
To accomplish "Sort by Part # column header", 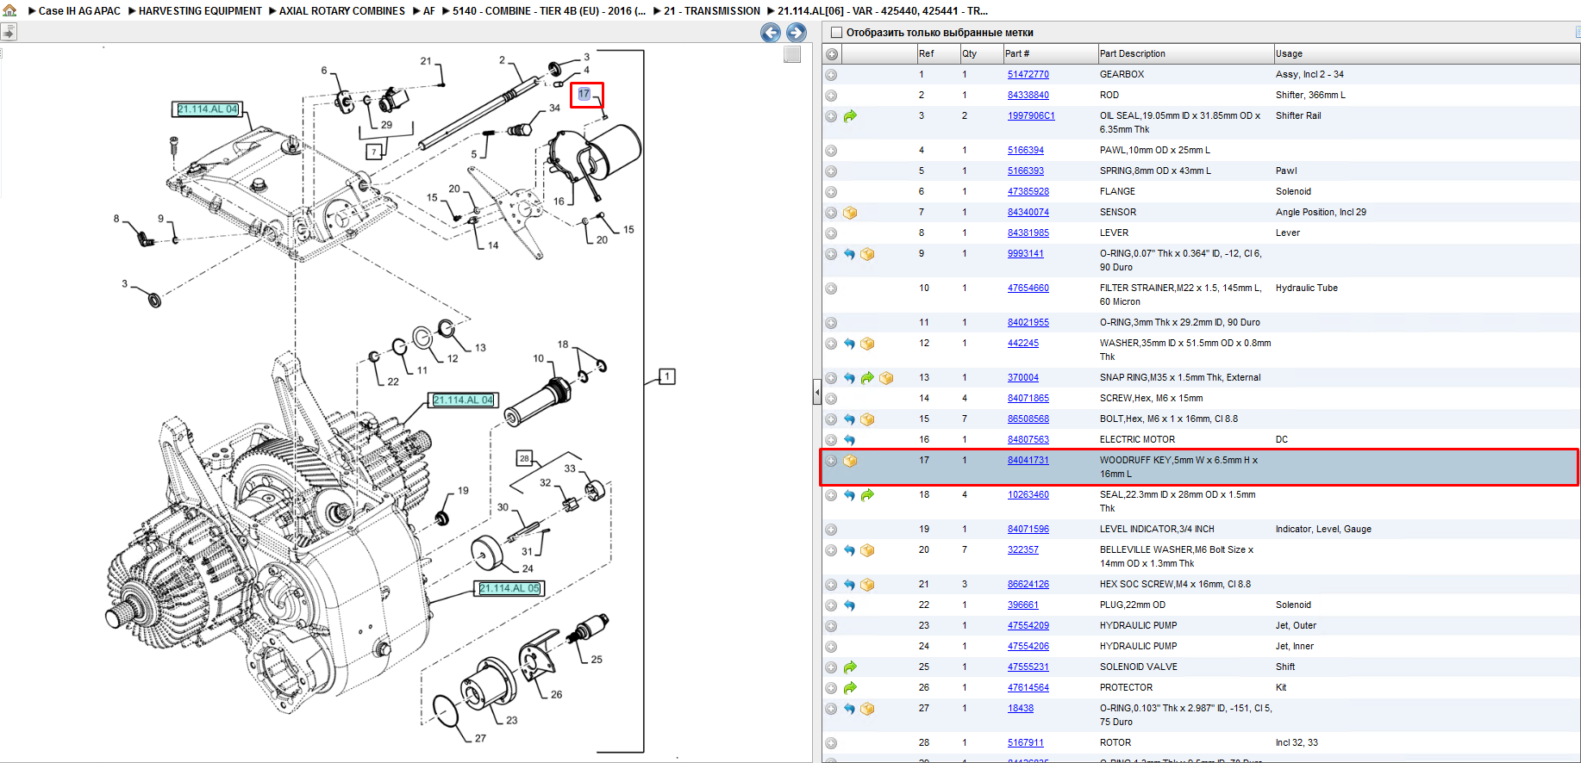I will (x=1050, y=53).
